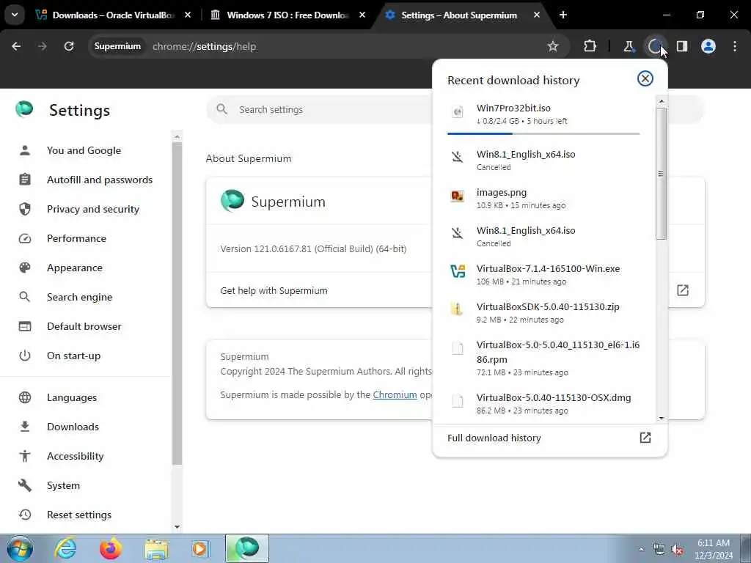Open Privacy and security settings
The image size is (751, 563).
click(x=93, y=209)
